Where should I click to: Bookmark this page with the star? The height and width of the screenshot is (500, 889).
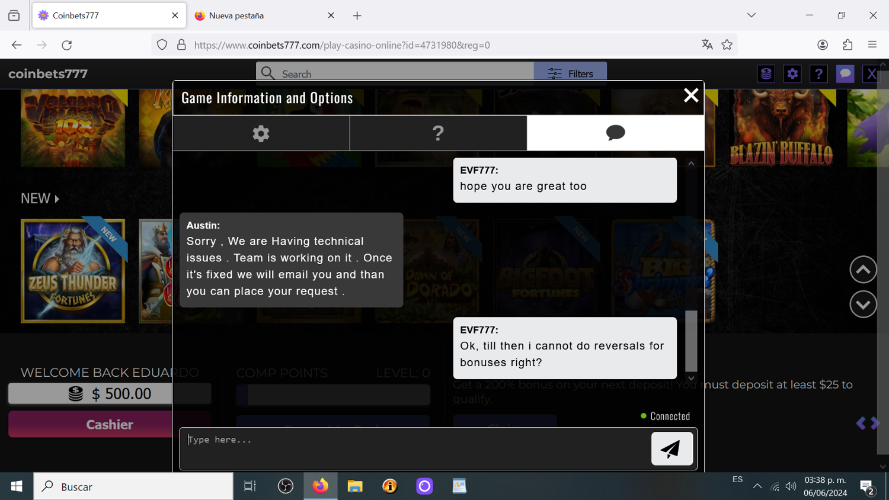point(727,45)
